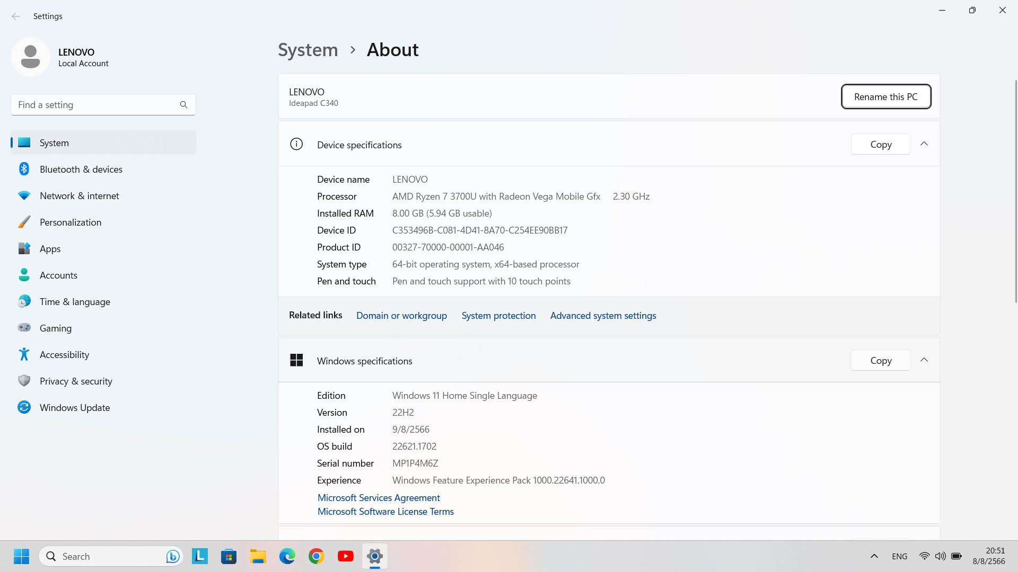Open Advanced system settings link
The width and height of the screenshot is (1018, 572).
pos(603,316)
